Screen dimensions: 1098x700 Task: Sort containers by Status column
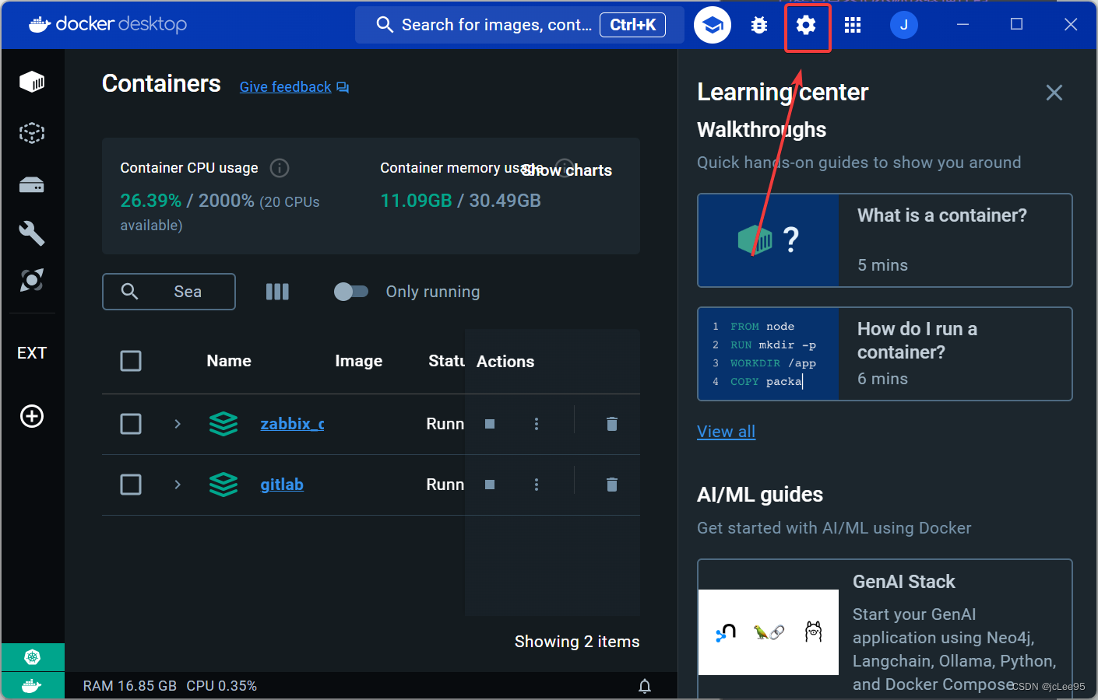(x=446, y=361)
